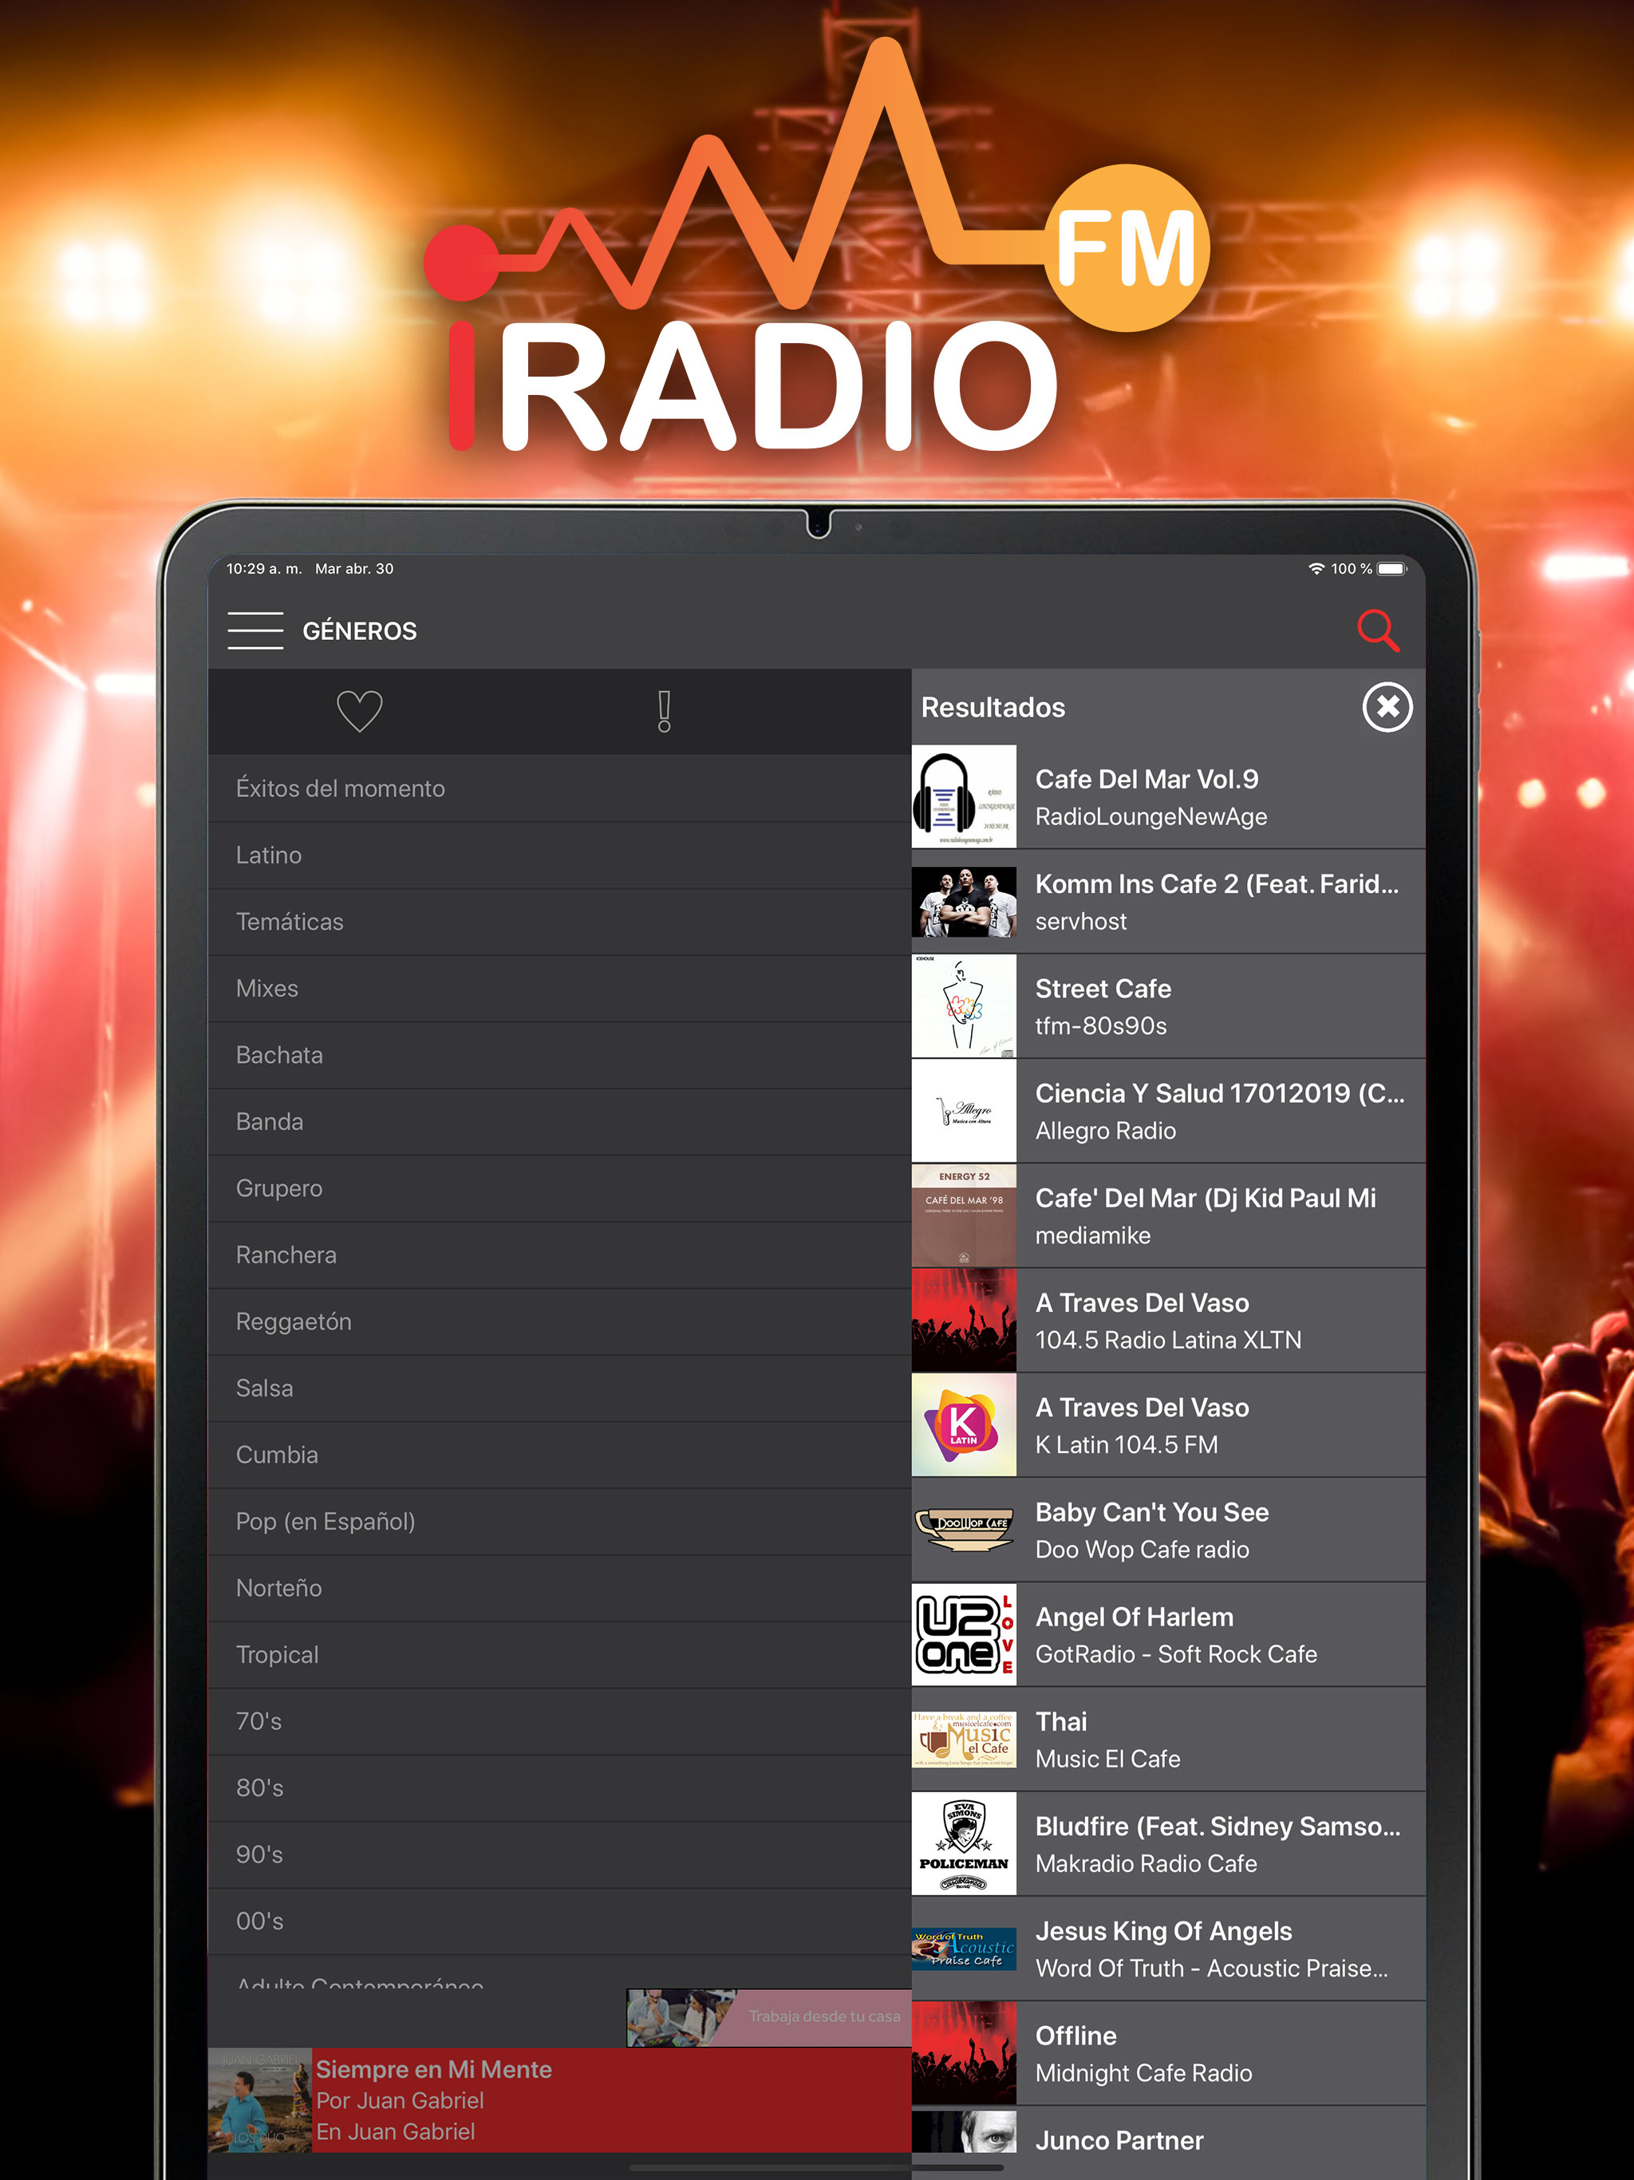Open the 90's genre
1634x2180 pixels.
pyautogui.click(x=560, y=1854)
